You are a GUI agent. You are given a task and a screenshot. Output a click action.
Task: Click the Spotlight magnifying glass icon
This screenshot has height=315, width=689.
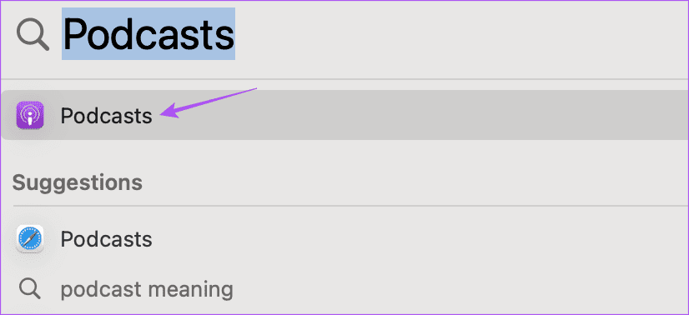pyautogui.click(x=33, y=35)
